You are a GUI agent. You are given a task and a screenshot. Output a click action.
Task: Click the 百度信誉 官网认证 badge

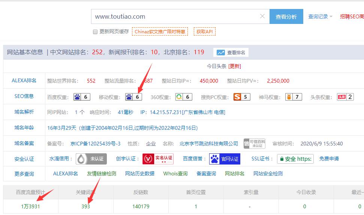tap(225, 159)
